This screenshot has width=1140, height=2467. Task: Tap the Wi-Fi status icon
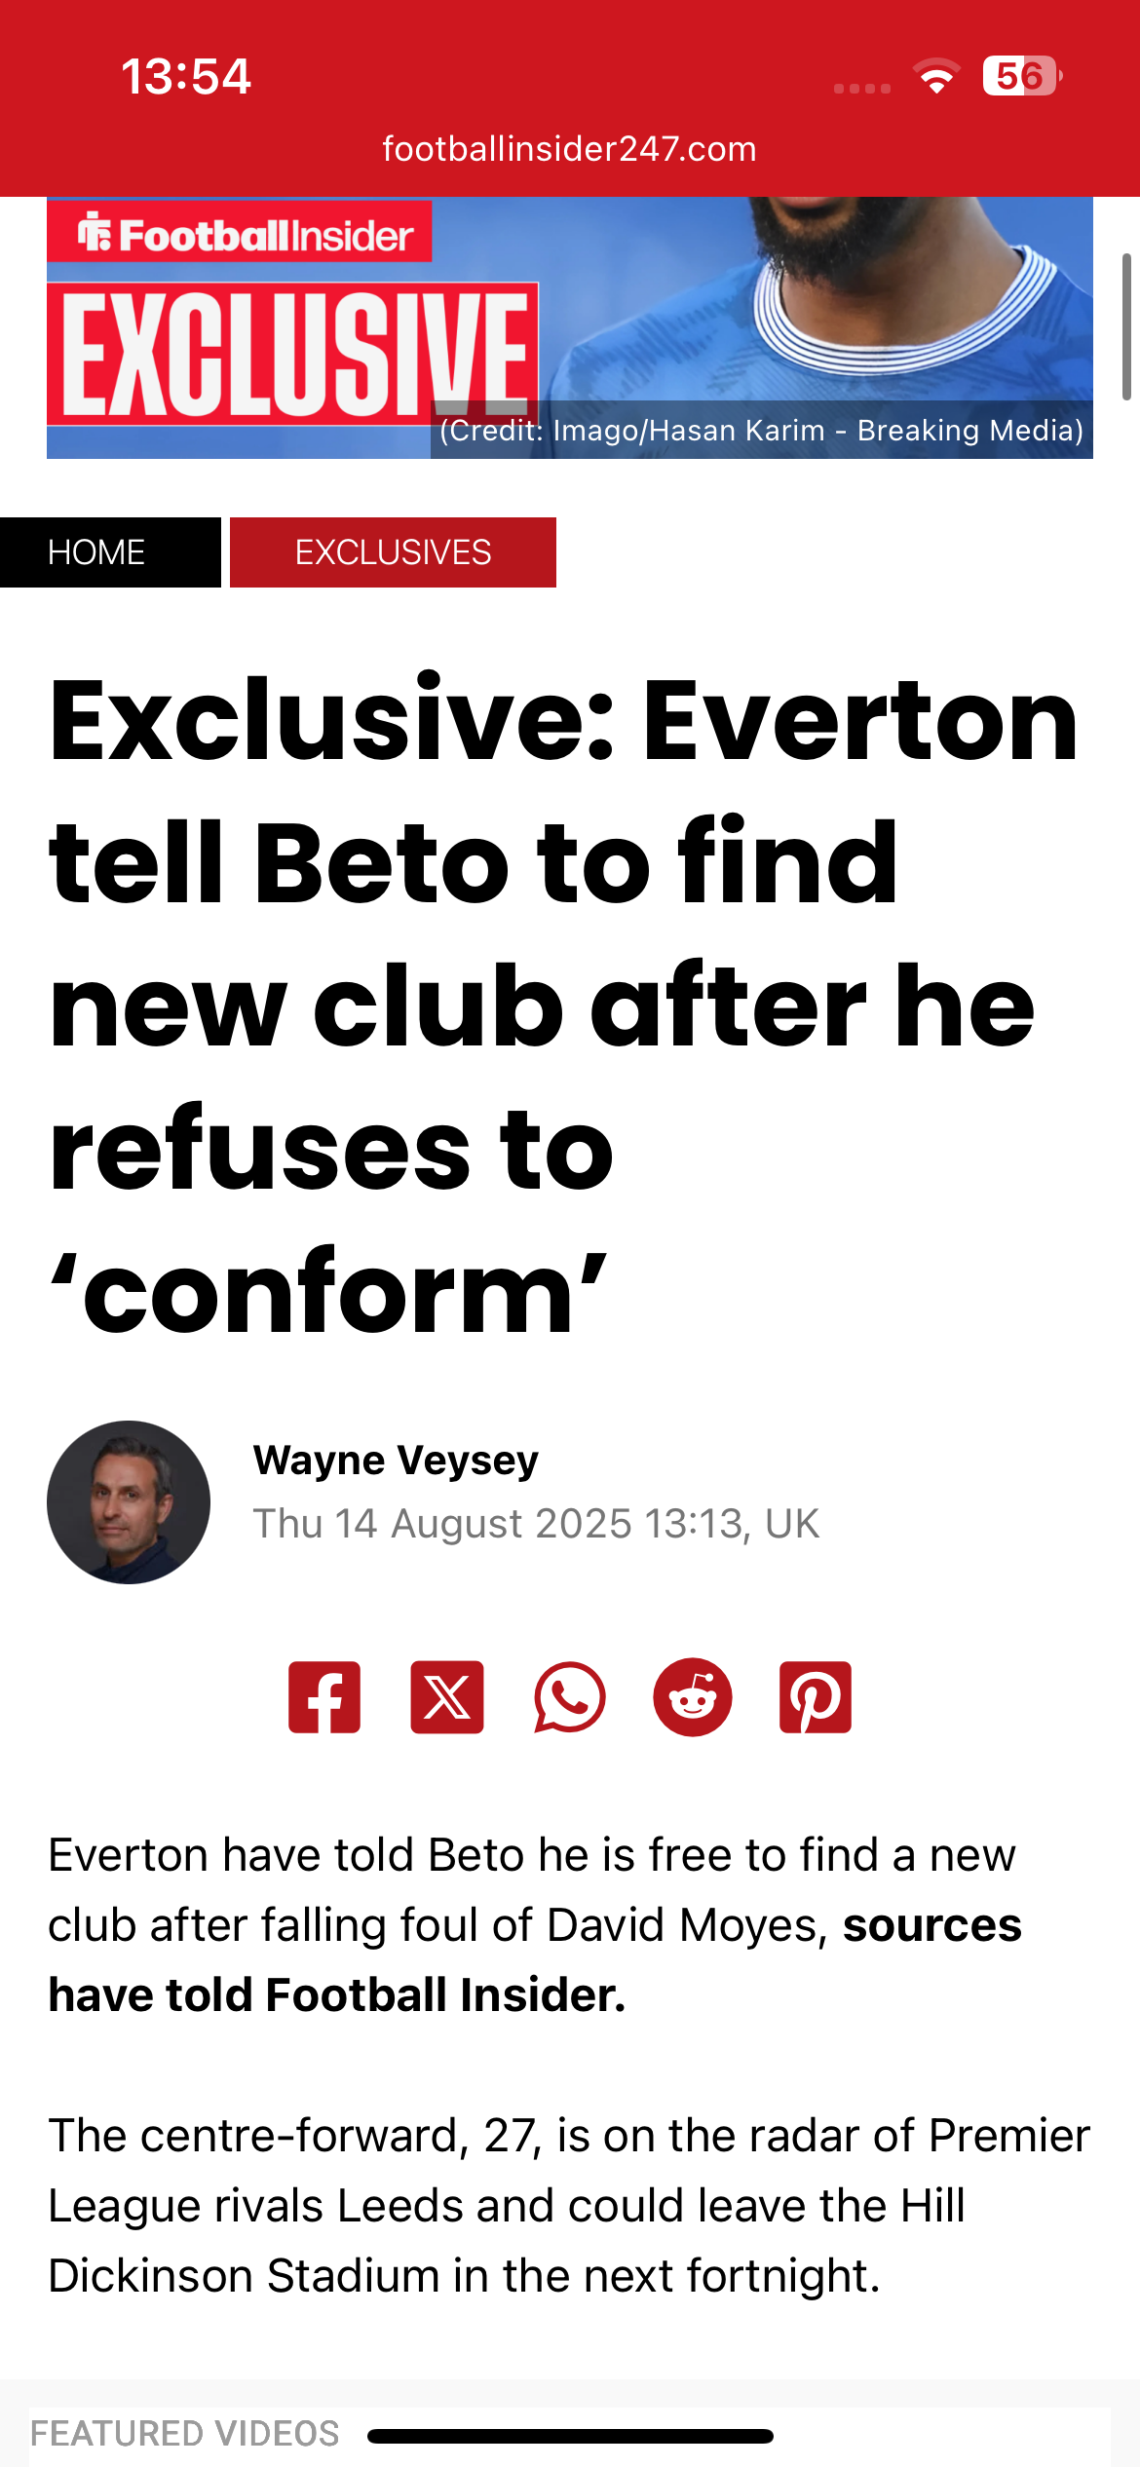936,77
